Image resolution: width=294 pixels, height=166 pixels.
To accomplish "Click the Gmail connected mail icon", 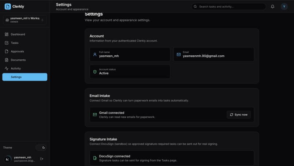I will pyautogui.click(x=95, y=115).
